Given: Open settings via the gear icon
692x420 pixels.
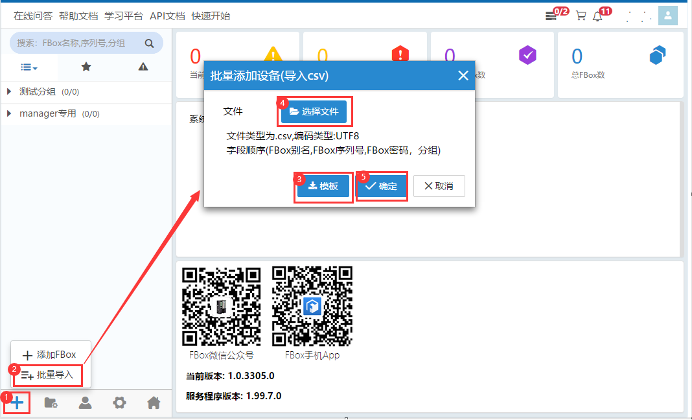Looking at the screenshot, I should pos(119,403).
